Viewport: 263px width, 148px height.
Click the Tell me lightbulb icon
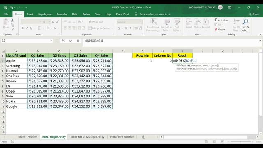coord(136,14)
